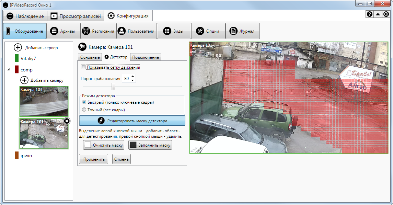393x205 pixels.
Task: Collapse top panel with arrow button
Action: 378,14
